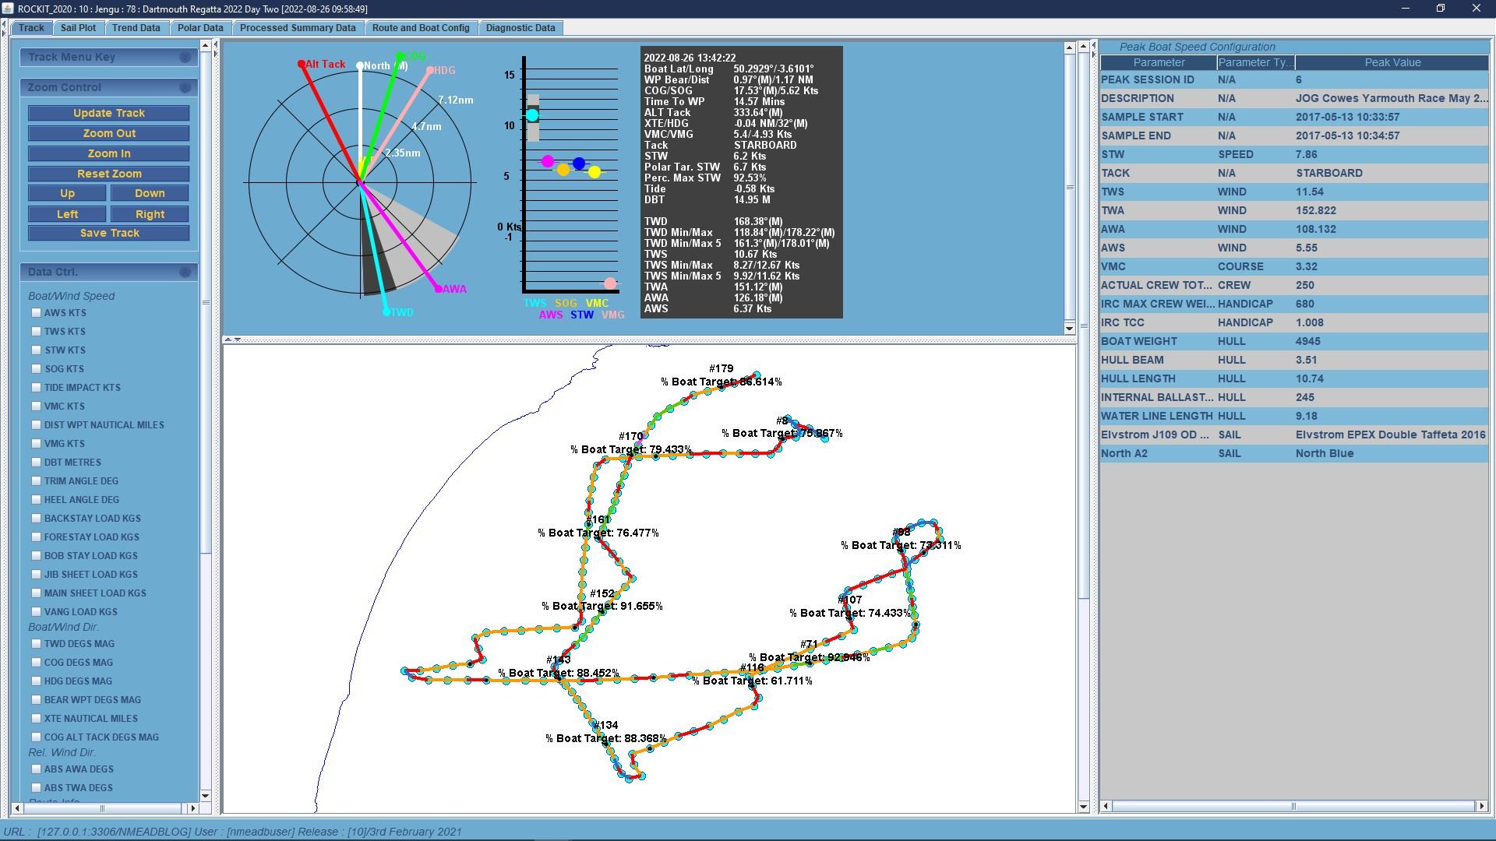
Task: Tick the HEEL ANGLE DEG checkbox
Action: [36, 500]
